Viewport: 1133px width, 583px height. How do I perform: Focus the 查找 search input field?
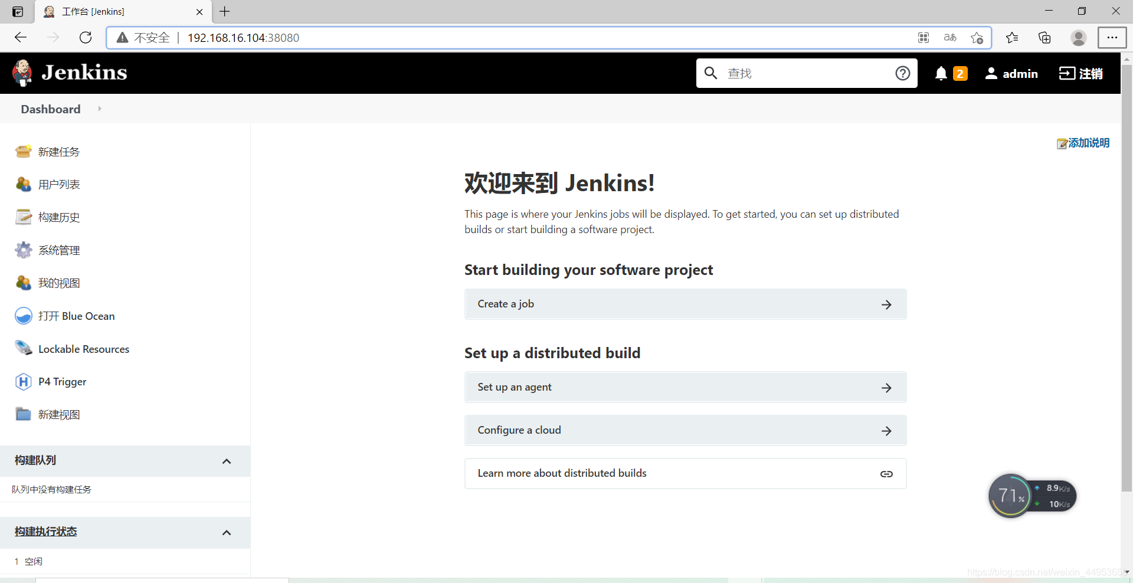[807, 73]
